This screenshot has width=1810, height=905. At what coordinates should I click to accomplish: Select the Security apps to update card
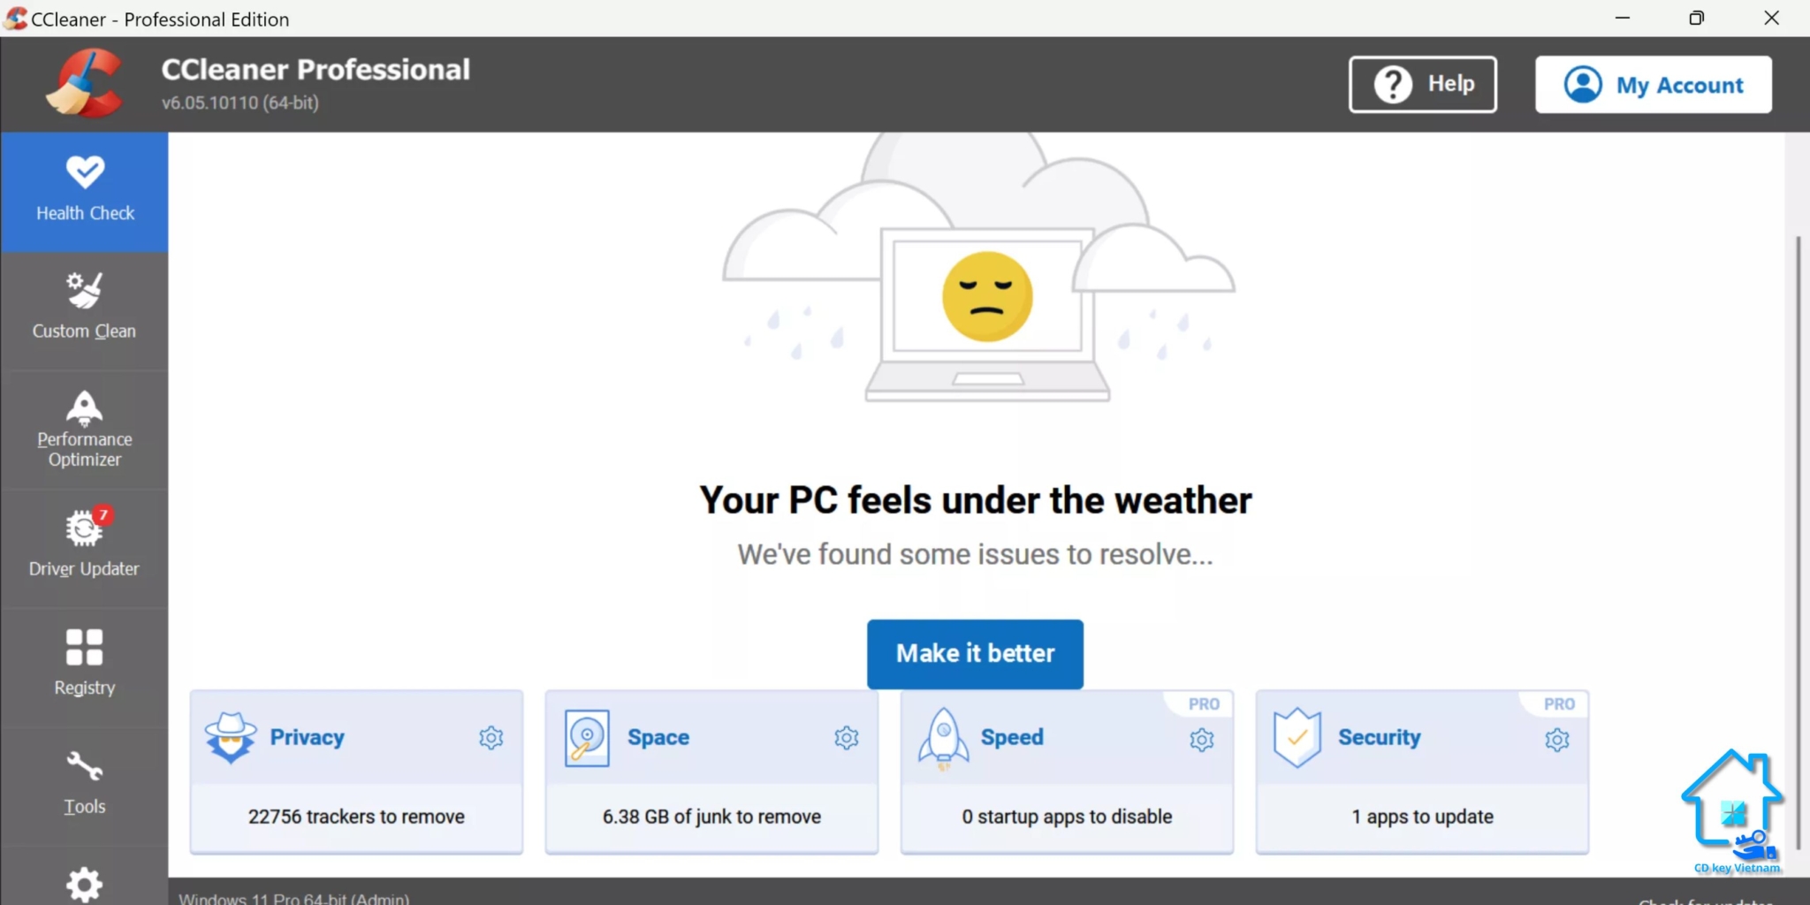click(x=1422, y=816)
